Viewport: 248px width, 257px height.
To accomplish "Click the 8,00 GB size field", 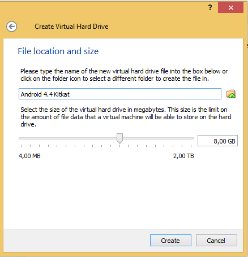I will tap(217, 141).
